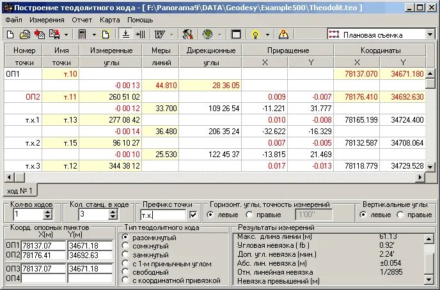Click the cell with point name т.13

61,120
